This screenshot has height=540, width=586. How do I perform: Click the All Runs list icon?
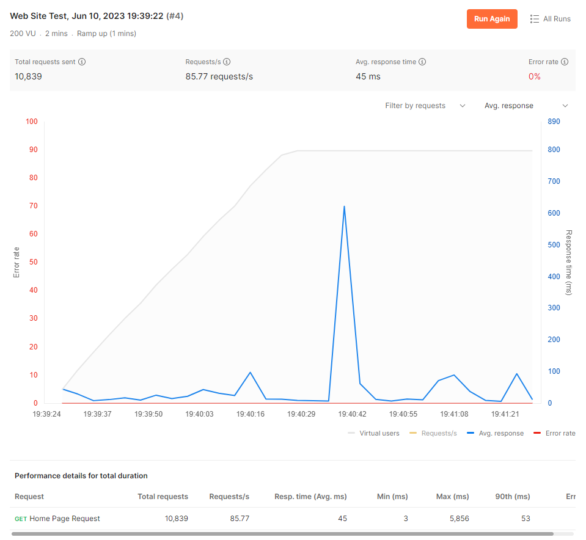pyautogui.click(x=535, y=19)
